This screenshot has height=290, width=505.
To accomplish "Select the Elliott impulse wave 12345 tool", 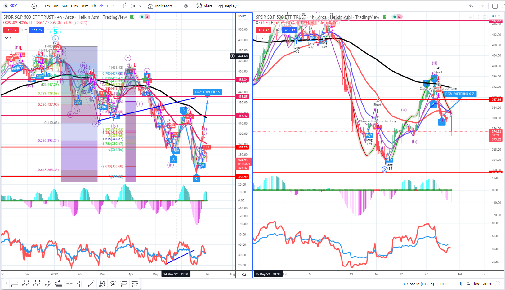I will point(37,283).
